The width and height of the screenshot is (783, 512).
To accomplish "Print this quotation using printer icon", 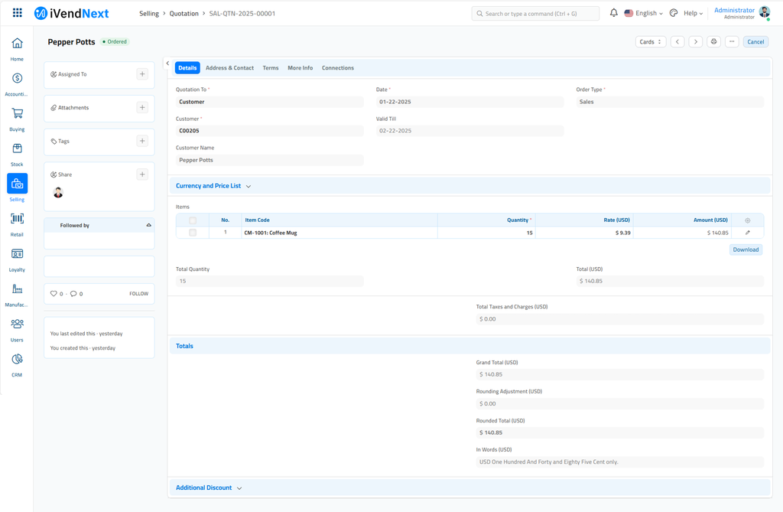I will click(713, 42).
